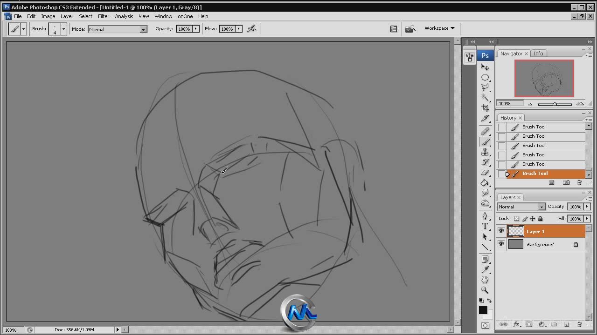Open layer Opacity slider arrow
The image size is (597, 335).
pos(587,207)
